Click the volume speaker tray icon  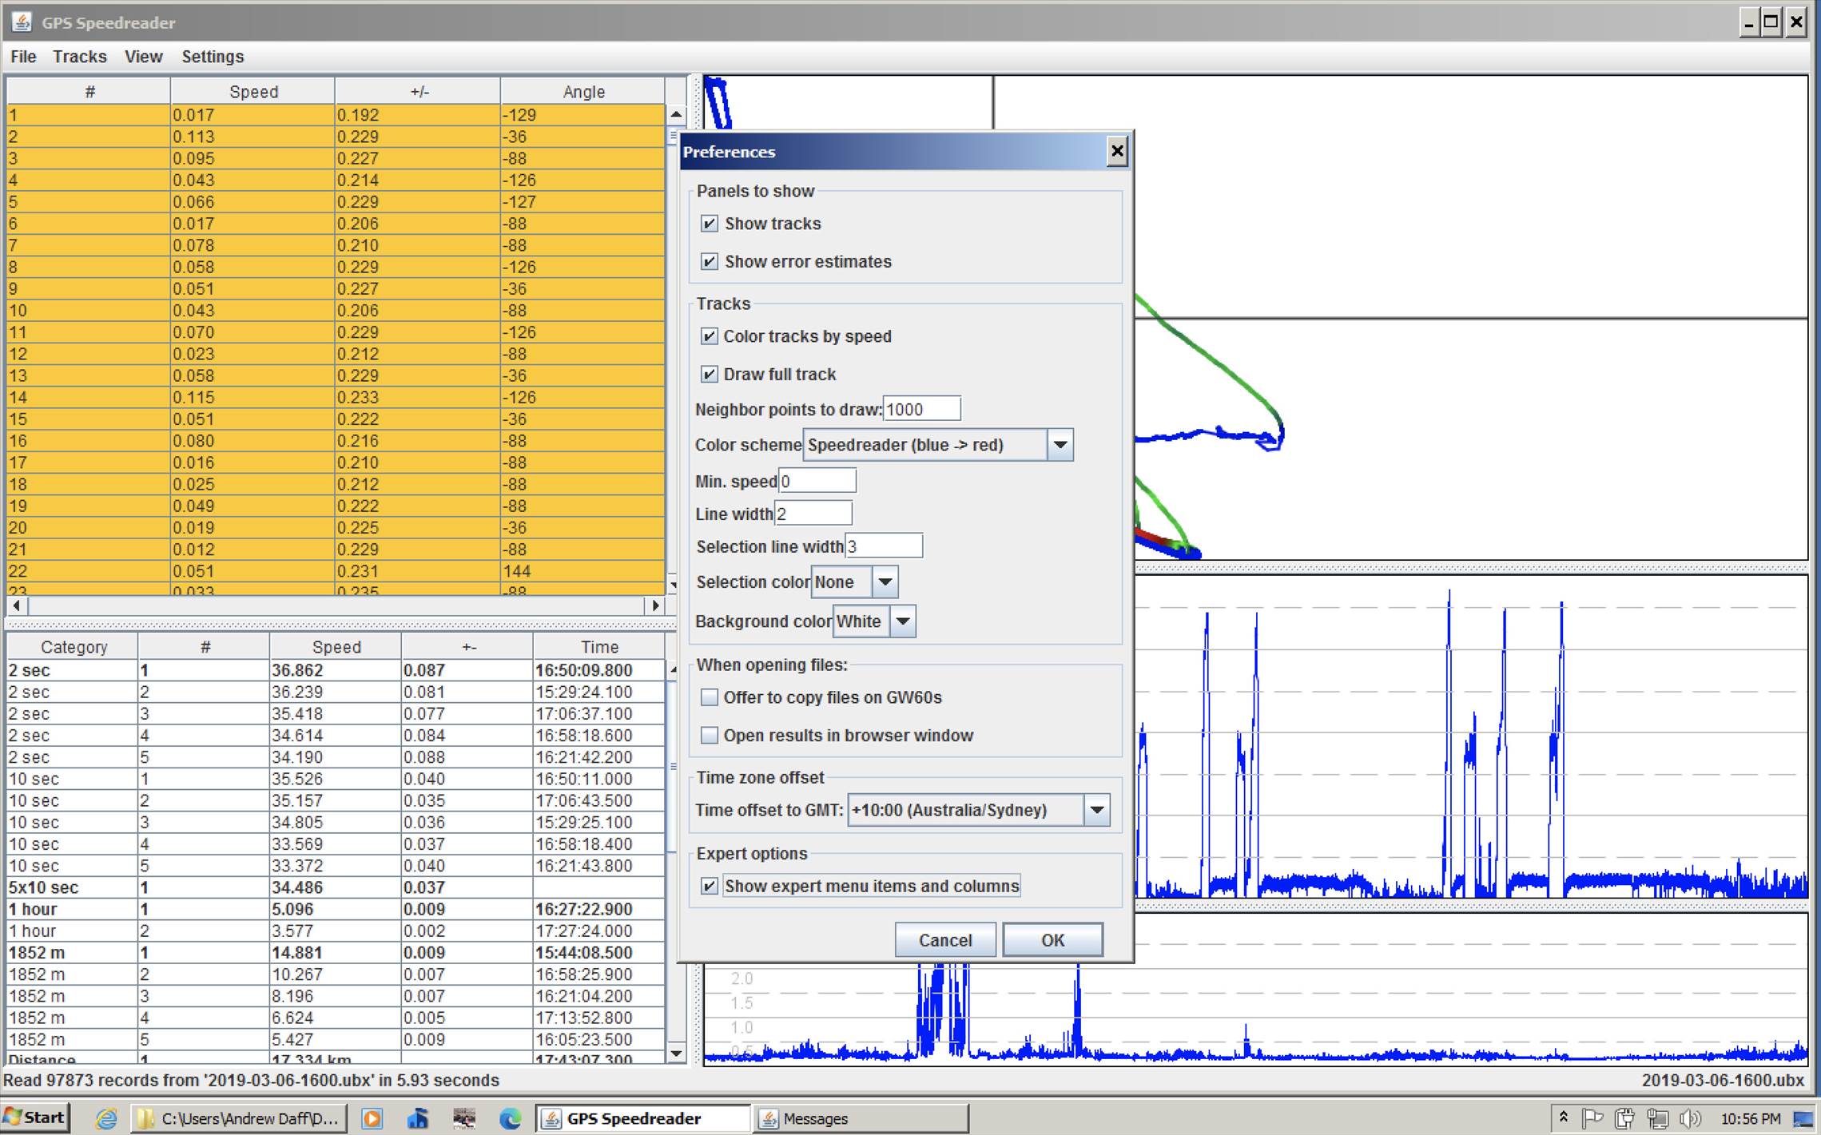point(1688,1118)
